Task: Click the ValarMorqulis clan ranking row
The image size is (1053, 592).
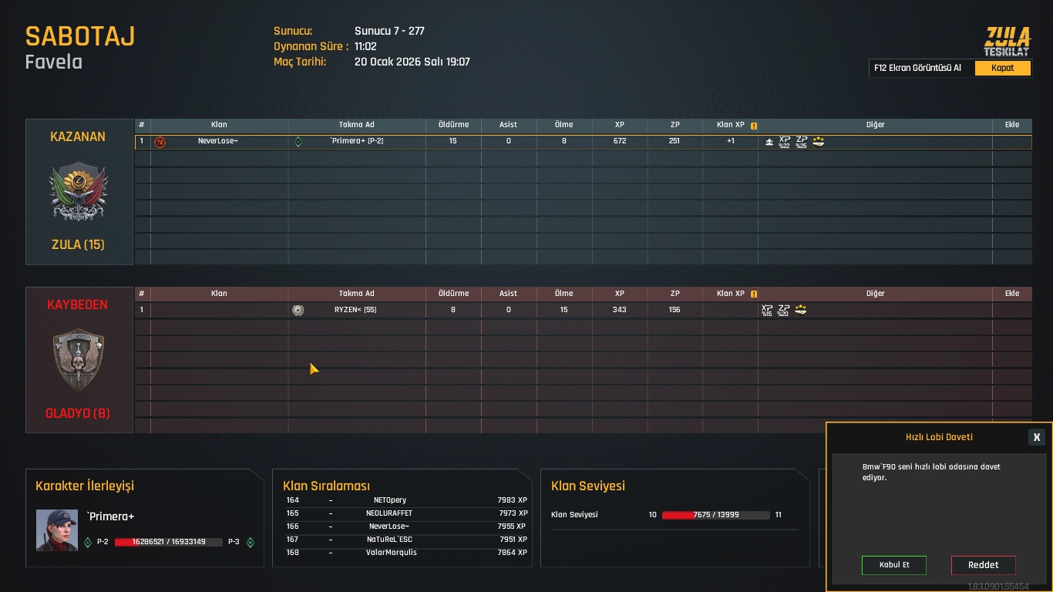Action: point(407,553)
